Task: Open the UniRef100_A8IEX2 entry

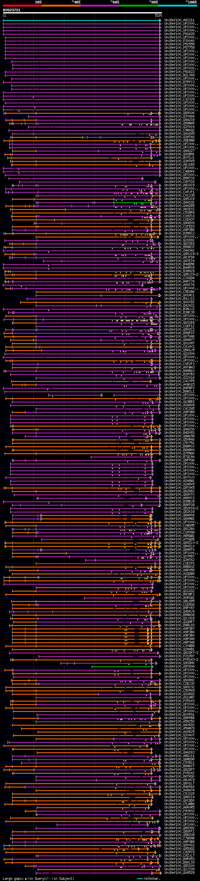Action: (x=179, y=209)
